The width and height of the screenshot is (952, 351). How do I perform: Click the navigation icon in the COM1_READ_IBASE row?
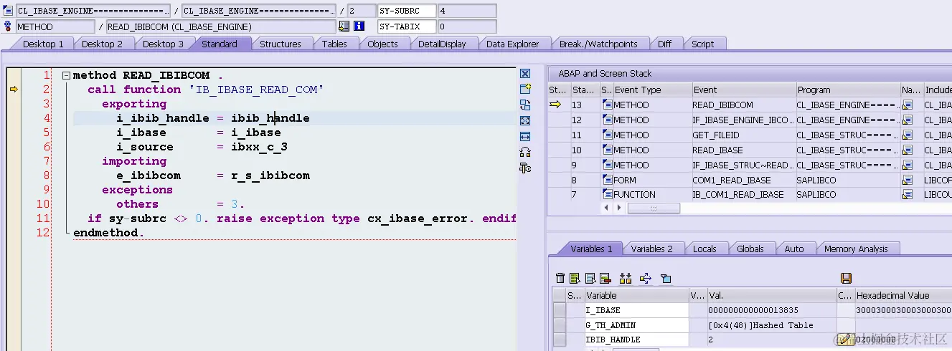click(908, 180)
